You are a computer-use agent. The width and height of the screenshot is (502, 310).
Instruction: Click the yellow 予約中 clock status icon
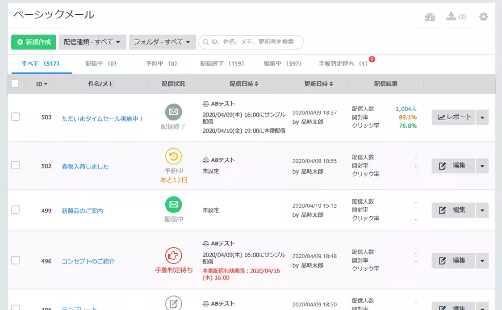click(x=173, y=156)
